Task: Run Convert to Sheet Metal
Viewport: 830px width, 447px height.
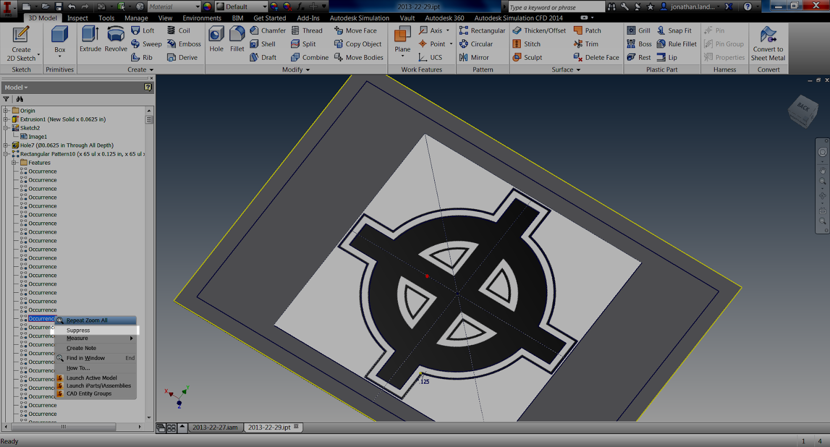Action: (768, 44)
